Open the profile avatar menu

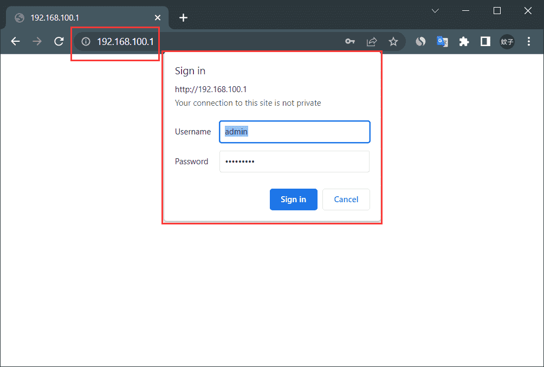[507, 42]
